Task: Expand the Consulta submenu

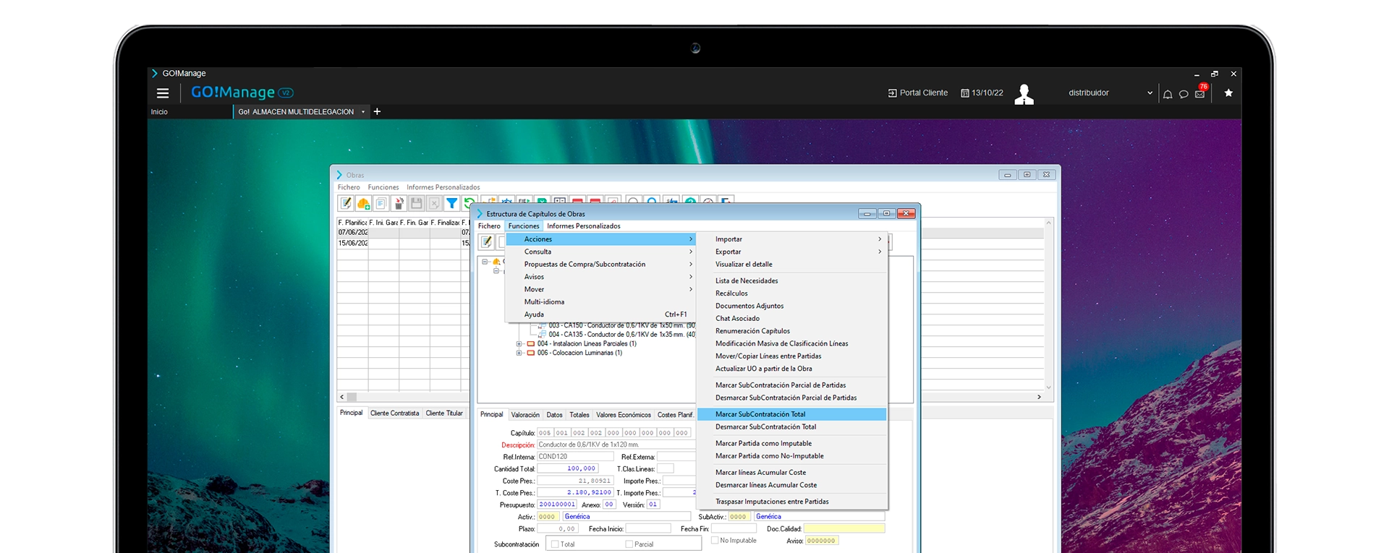Action: (600, 252)
